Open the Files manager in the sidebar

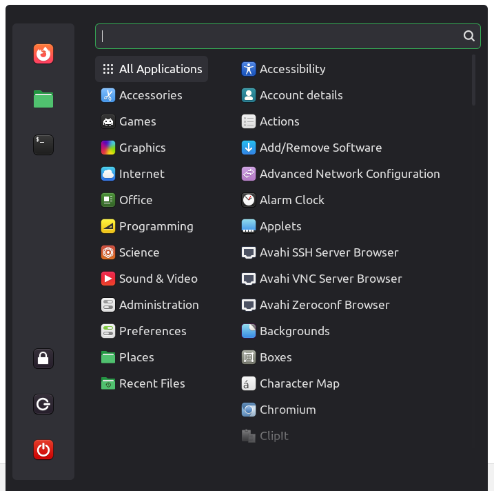click(x=43, y=99)
